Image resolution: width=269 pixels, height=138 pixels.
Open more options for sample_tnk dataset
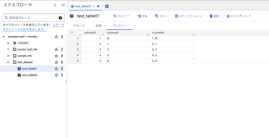[62, 56]
